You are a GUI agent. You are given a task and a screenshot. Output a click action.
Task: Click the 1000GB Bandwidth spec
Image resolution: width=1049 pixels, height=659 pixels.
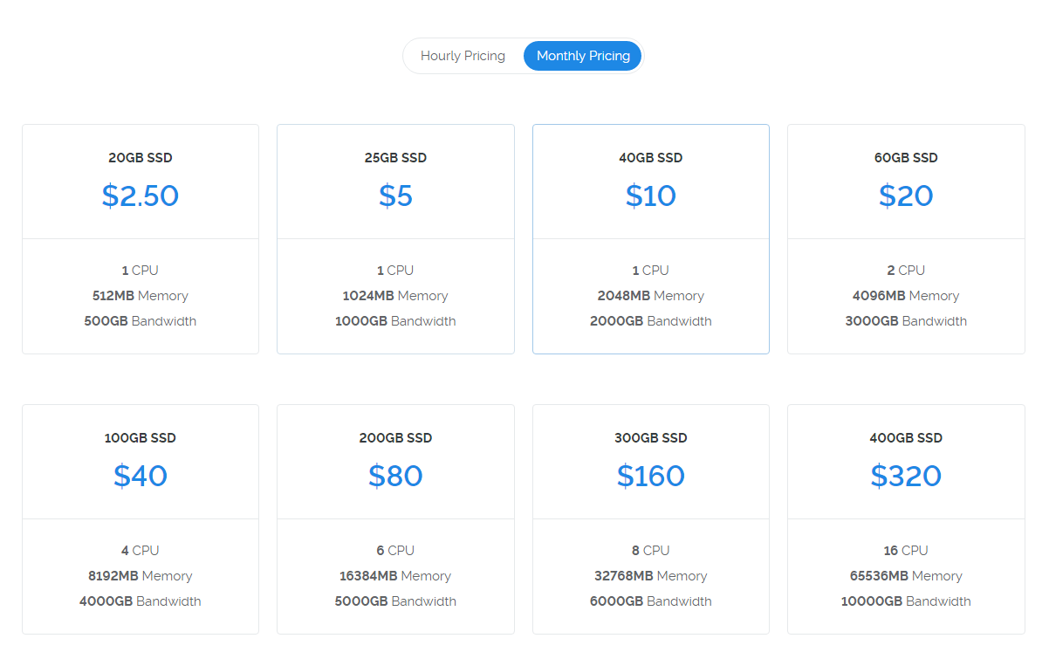[395, 321]
